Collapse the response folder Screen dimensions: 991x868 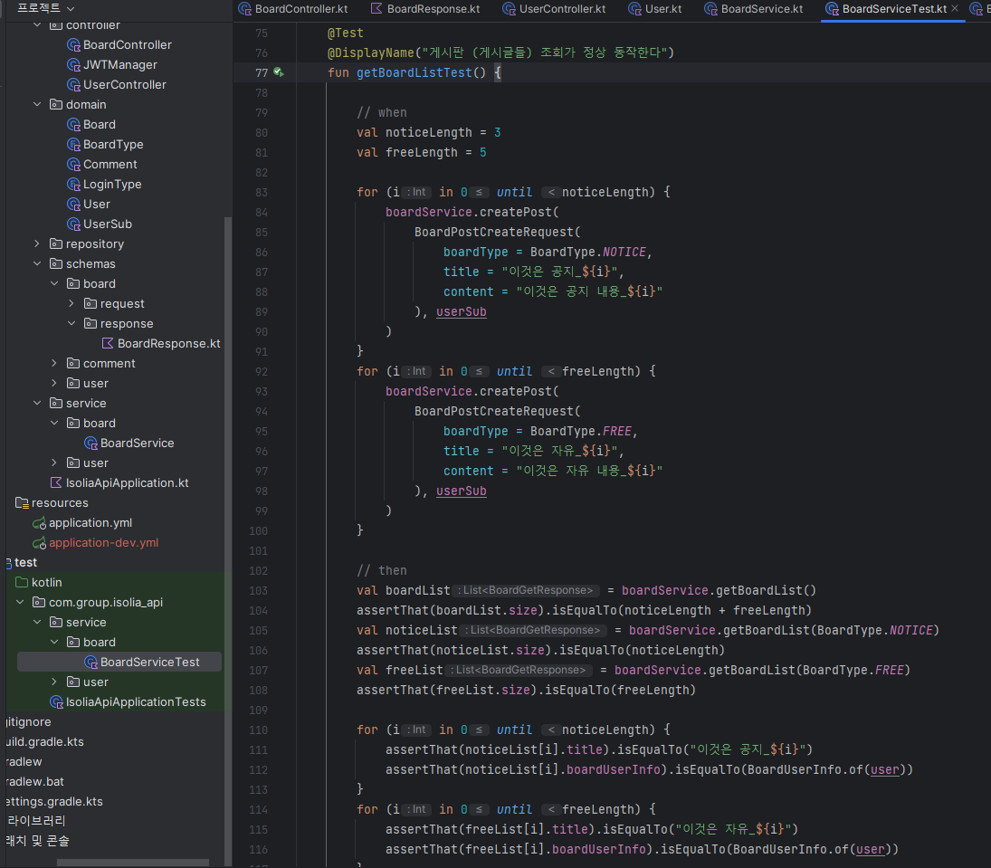(x=71, y=323)
